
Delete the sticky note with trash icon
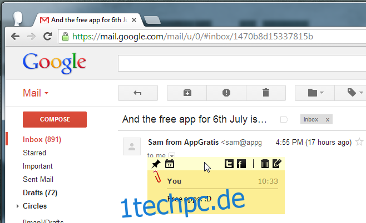265,164
